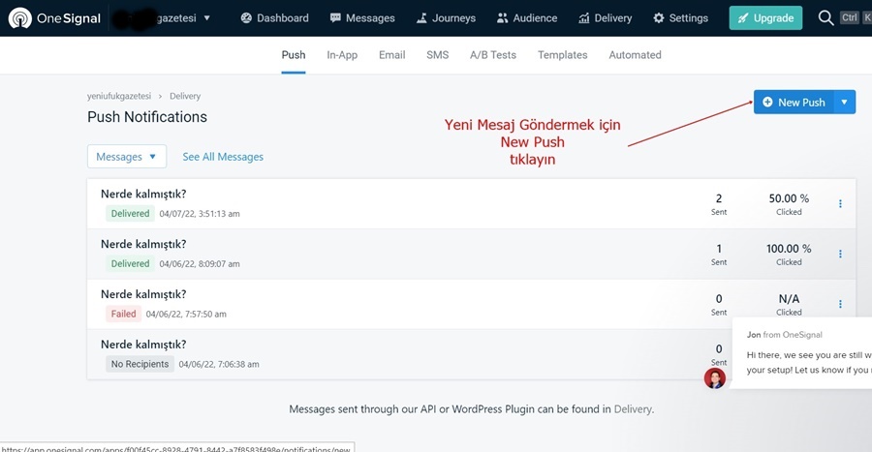This screenshot has height=452, width=872.
Task: Click the N/A Clicked statistic
Action: click(789, 304)
